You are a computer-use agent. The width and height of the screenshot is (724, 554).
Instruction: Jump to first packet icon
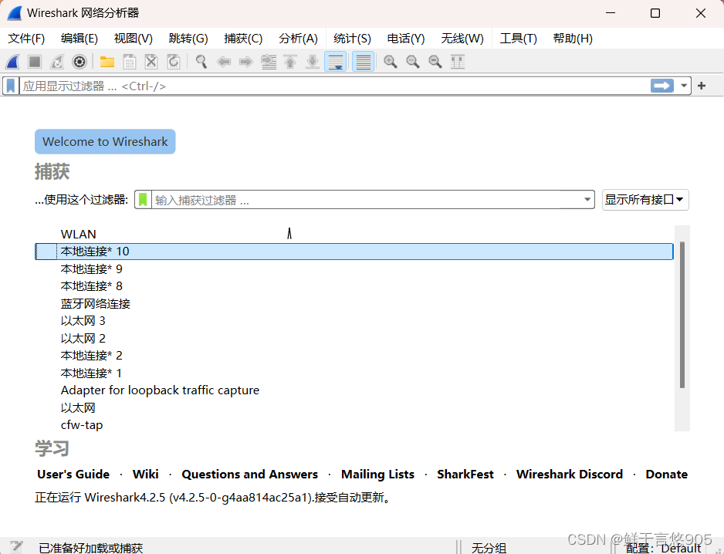pyautogui.click(x=290, y=62)
